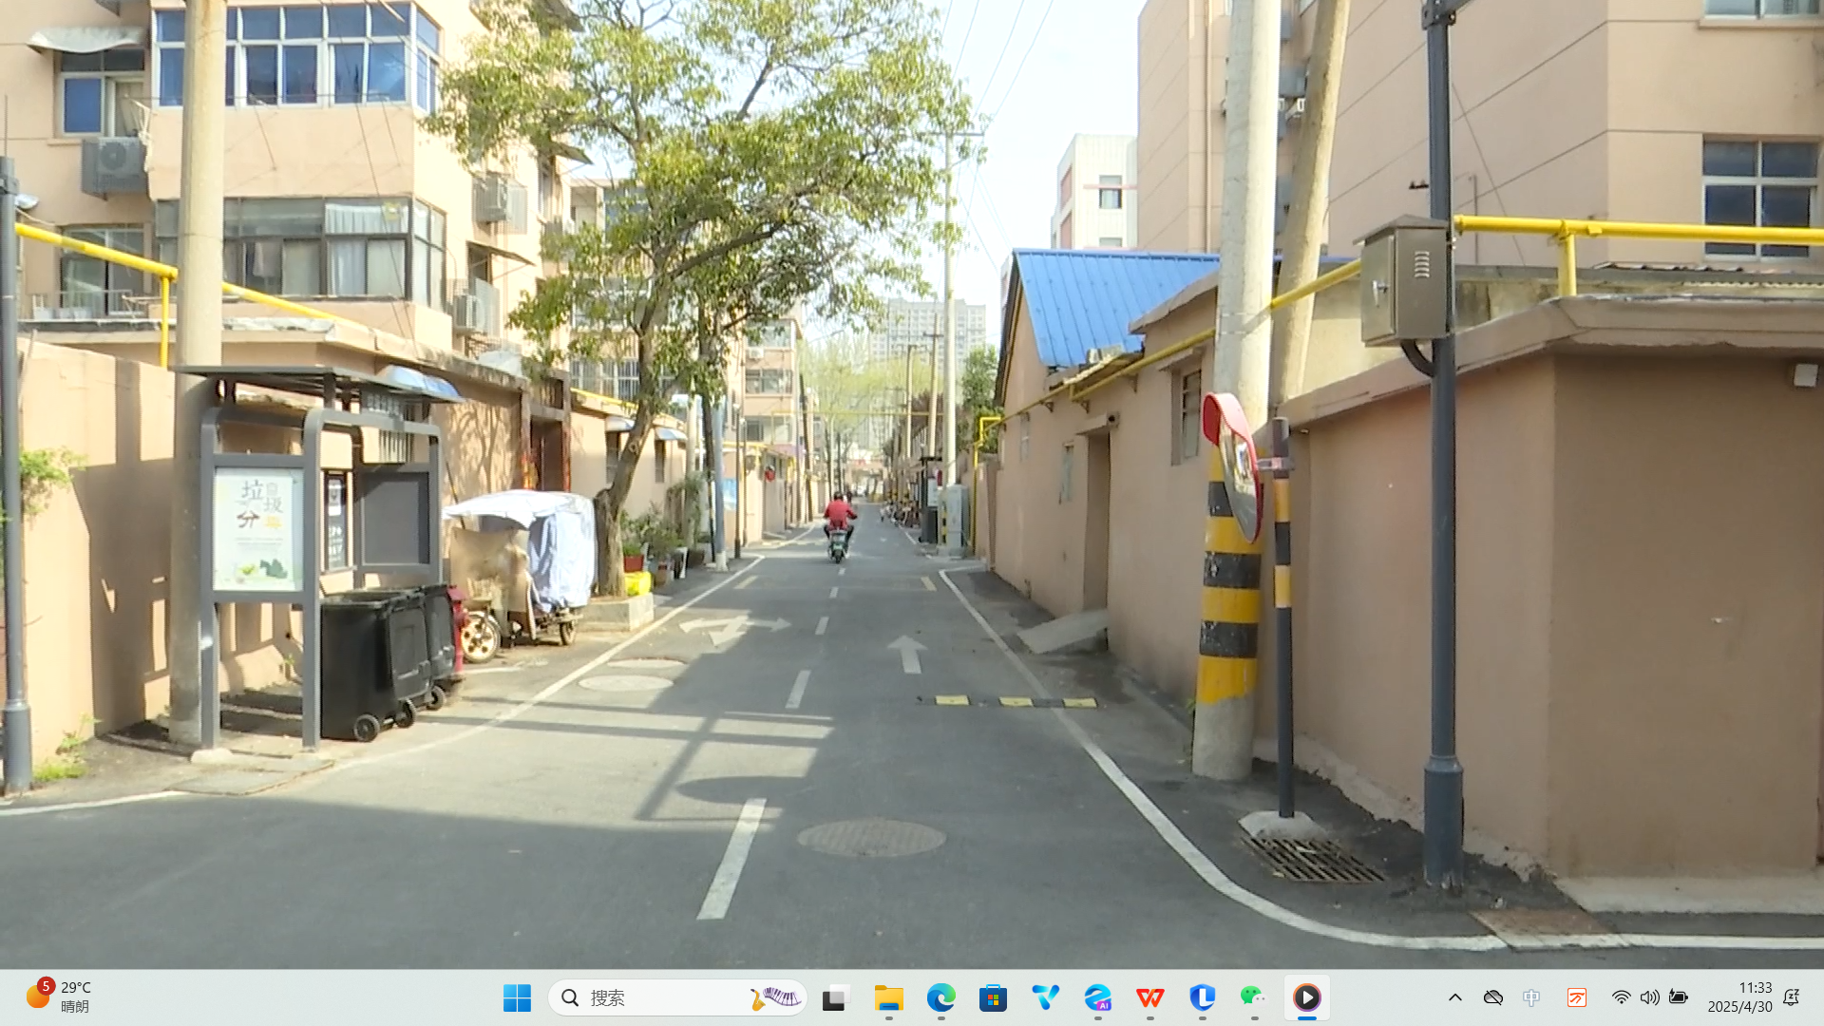Open File Explorer from taskbar
The image size is (1824, 1026).
pyautogui.click(x=888, y=997)
